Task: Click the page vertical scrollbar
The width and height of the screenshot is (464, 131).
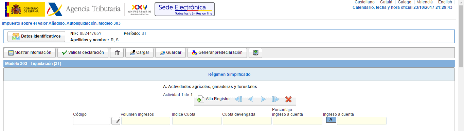Action: tap(461, 65)
